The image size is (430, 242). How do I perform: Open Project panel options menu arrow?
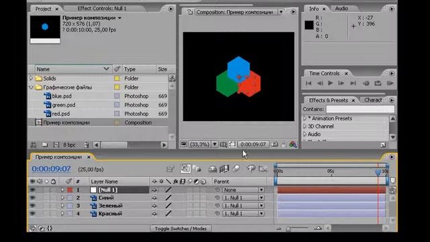click(x=171, y=9)
